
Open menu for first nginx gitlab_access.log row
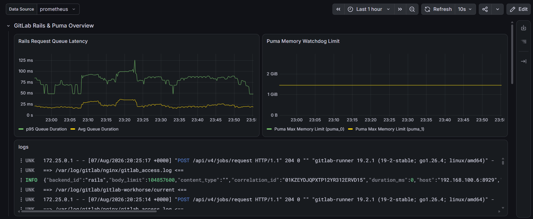tap(21, 170)
